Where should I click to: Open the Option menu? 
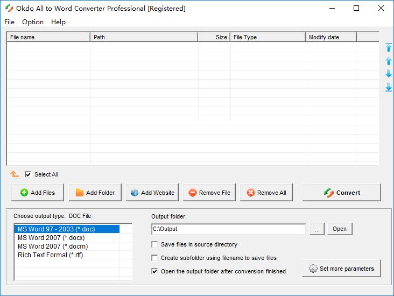pos(33,22)
